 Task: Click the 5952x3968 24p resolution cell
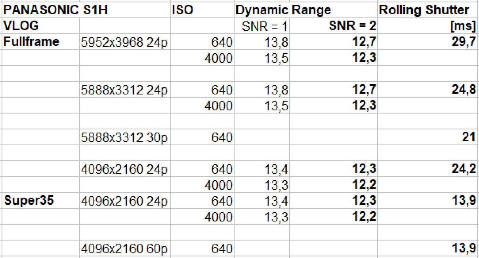(x=124, y=42)
